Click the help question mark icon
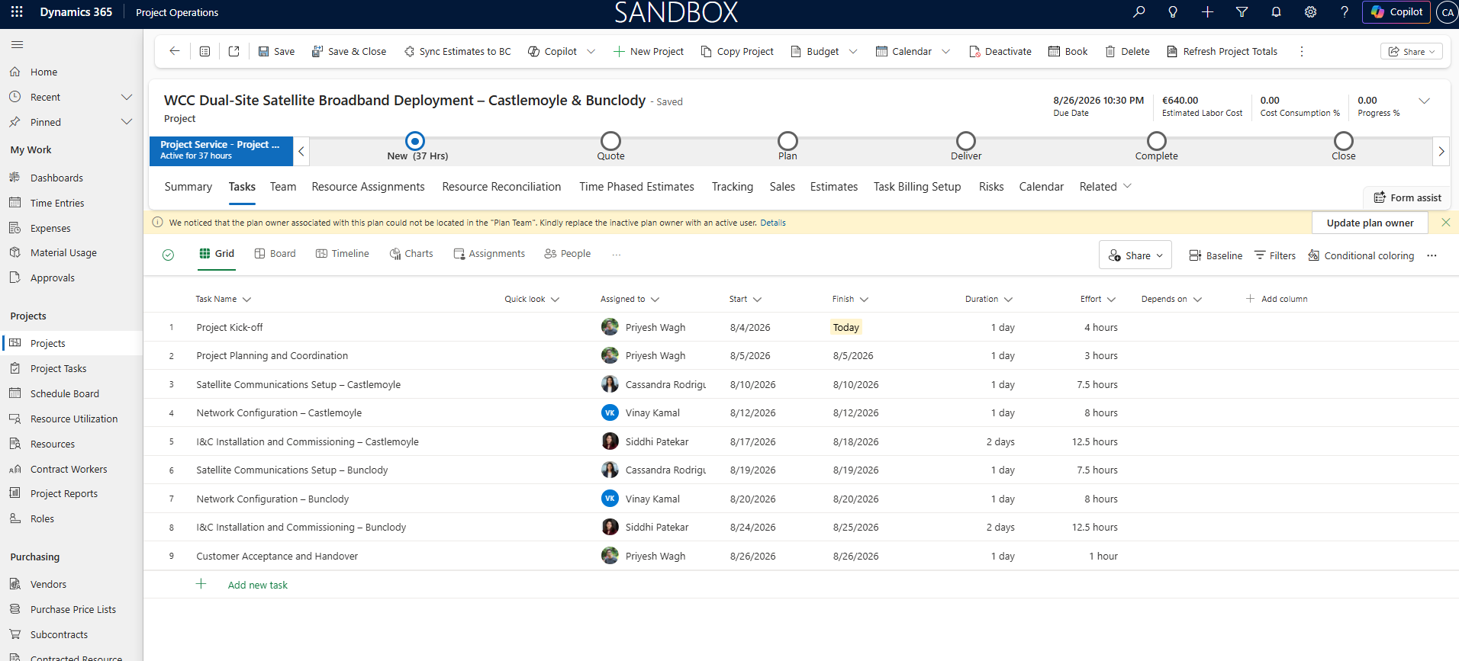Image resolution: width=1459 pixels, height=661 pixels. (1345, 12)
